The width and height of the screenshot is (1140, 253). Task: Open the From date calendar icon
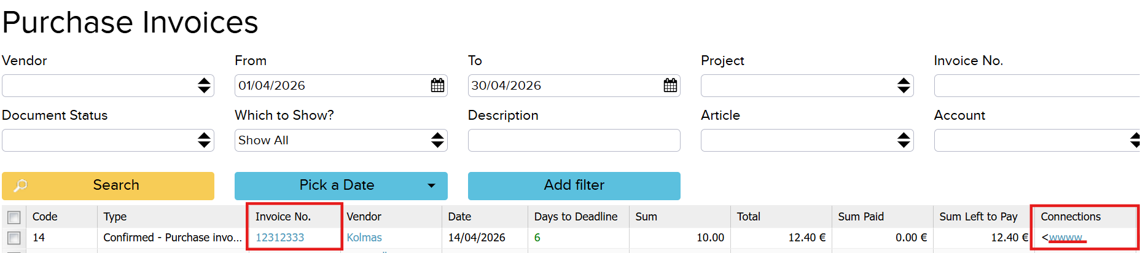[437, 85]
